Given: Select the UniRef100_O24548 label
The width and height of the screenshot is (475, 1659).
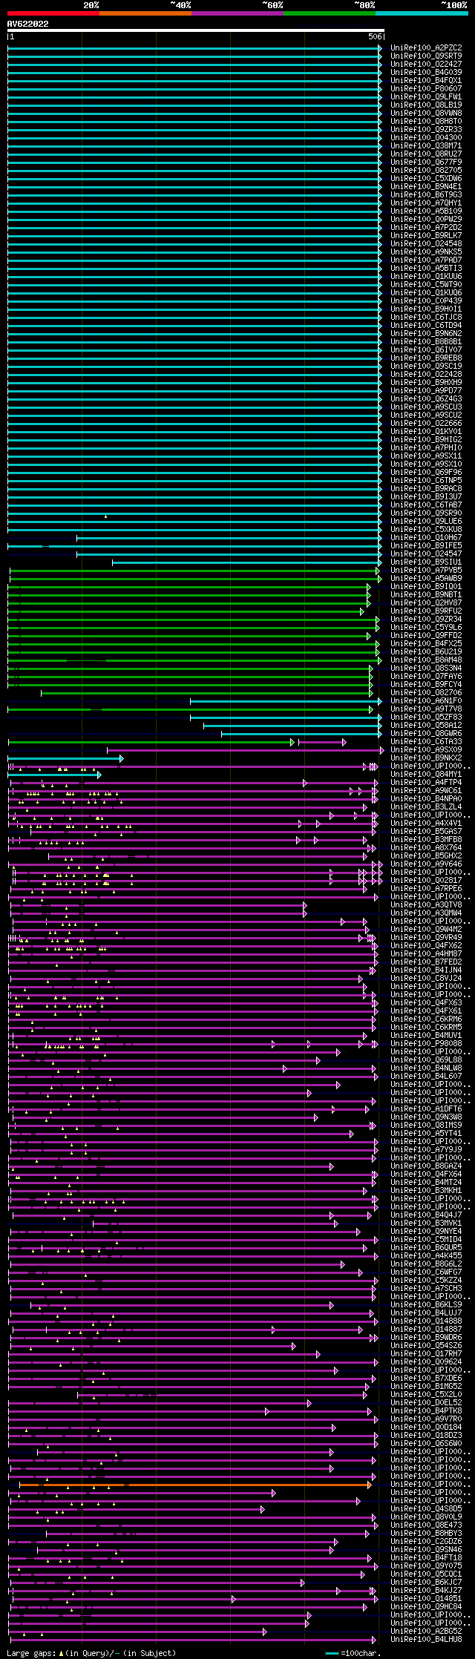Looking at the screenshot, I should 426,243.
